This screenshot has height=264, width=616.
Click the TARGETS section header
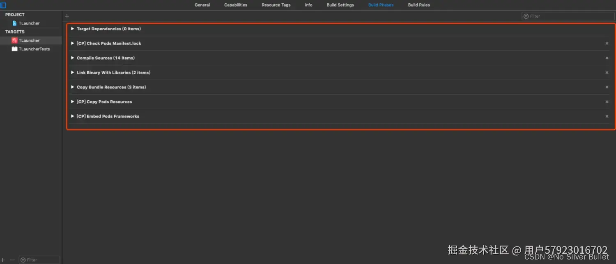(x=15, y=32)
